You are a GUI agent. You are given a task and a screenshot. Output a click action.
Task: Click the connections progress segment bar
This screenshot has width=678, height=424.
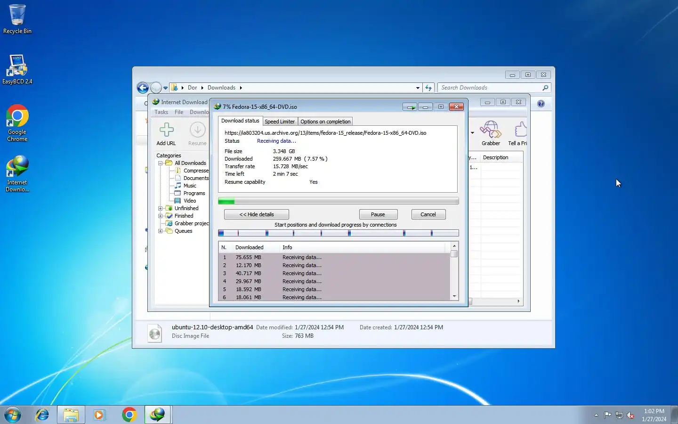338,233
